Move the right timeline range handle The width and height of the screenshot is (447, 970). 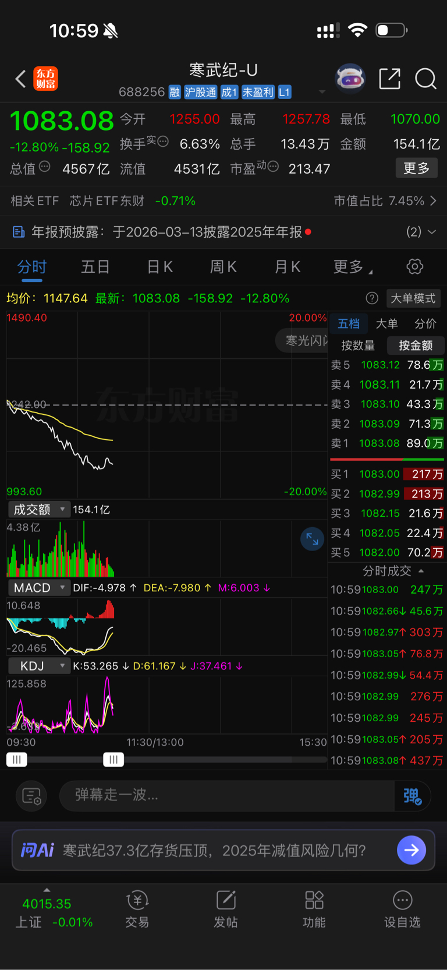(x=113, y=759)
